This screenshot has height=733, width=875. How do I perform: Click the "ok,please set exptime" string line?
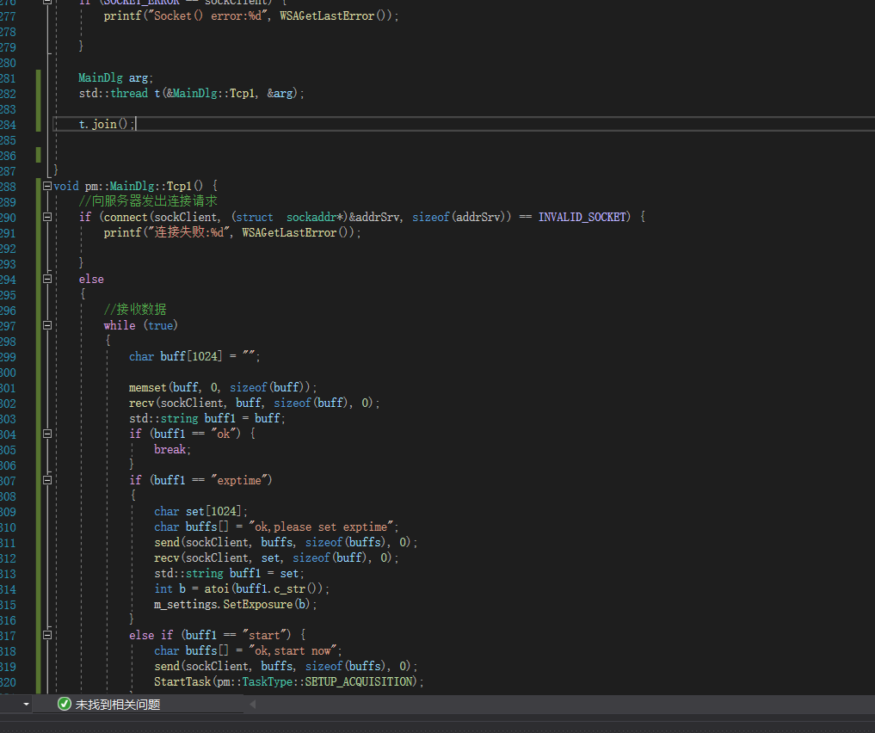[276, 527]
